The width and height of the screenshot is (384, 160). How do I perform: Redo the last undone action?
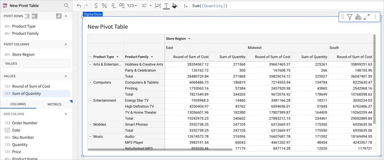click(x=86, y=6)
